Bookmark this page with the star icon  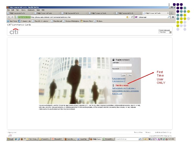click(127, 17)
